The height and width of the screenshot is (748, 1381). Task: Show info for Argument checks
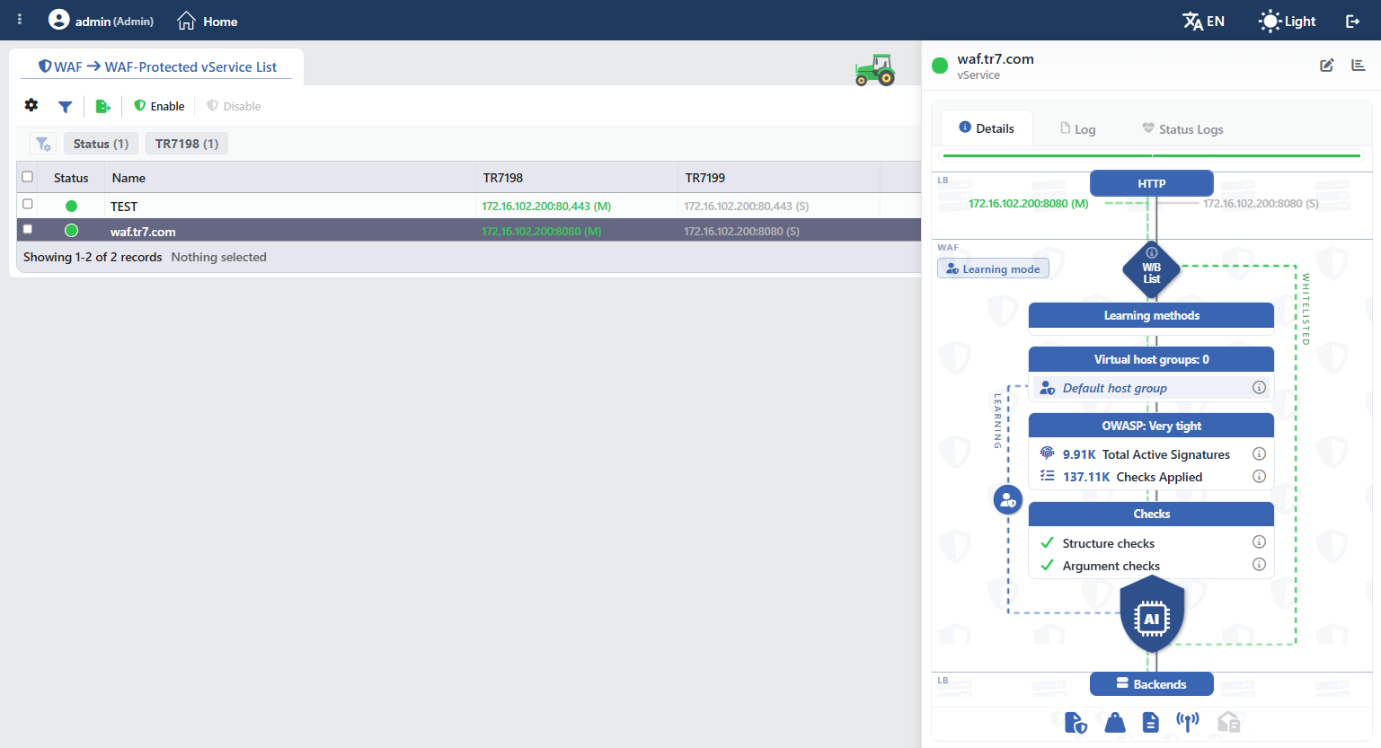[x=1259, y=565]
